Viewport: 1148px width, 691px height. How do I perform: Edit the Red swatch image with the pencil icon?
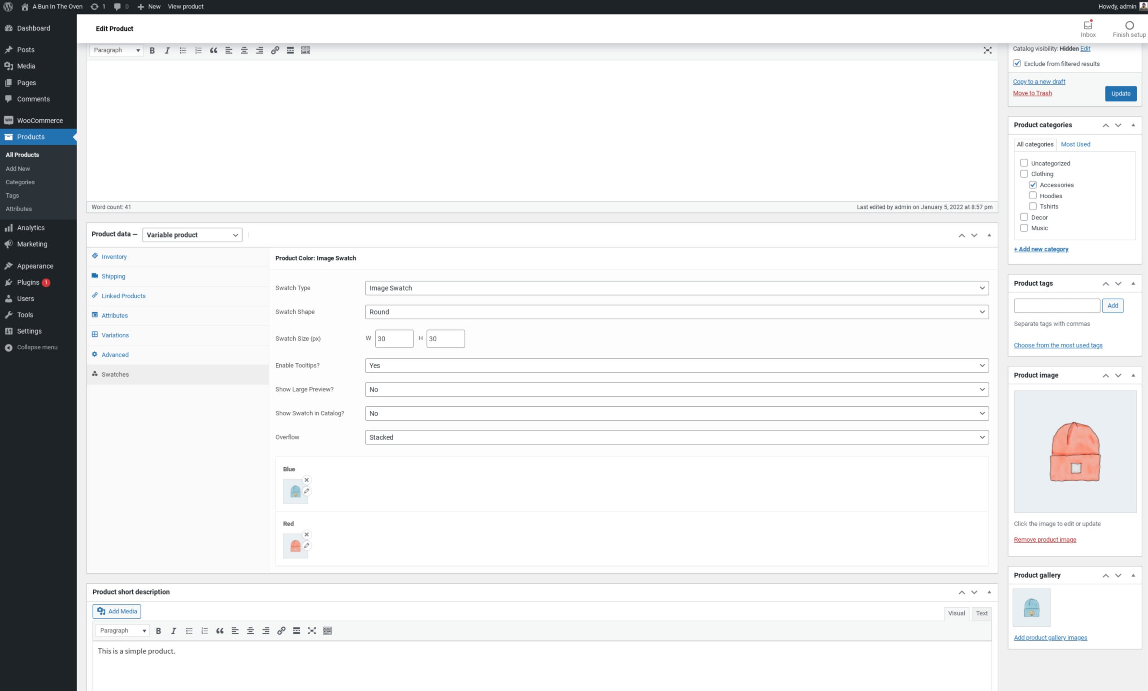[x=306, y=545]
